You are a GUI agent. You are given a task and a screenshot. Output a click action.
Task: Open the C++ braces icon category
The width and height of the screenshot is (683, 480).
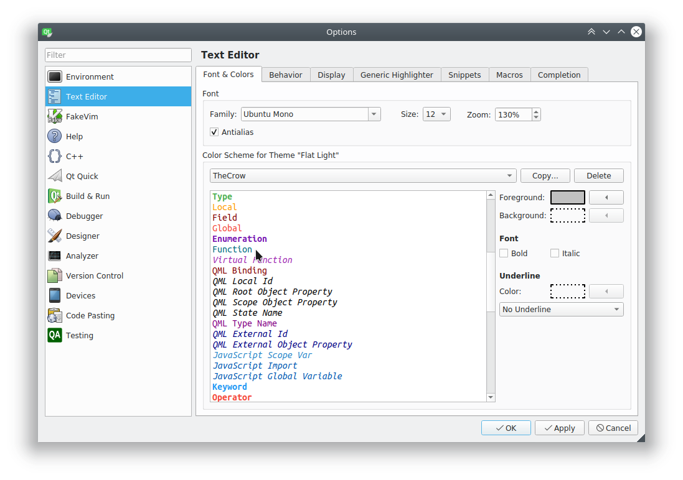(x=55, y=156)
